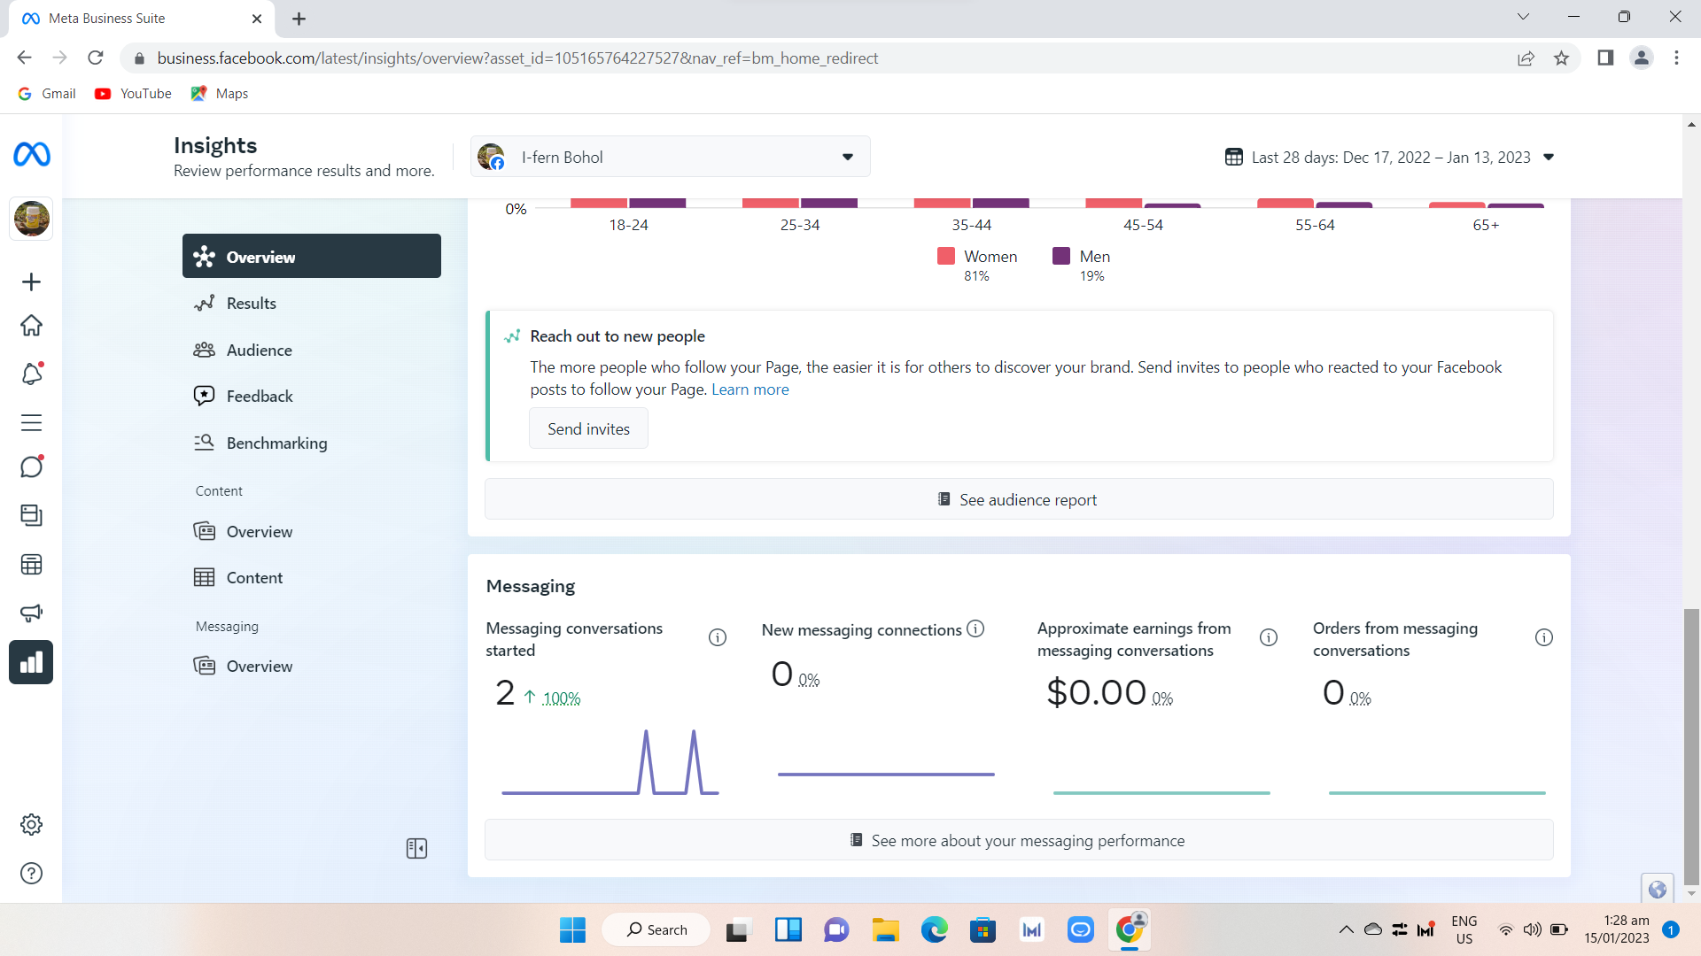Viewport: 1701px width, 956px height.
Task: Open Notifications bell icon
Action: 31,374
